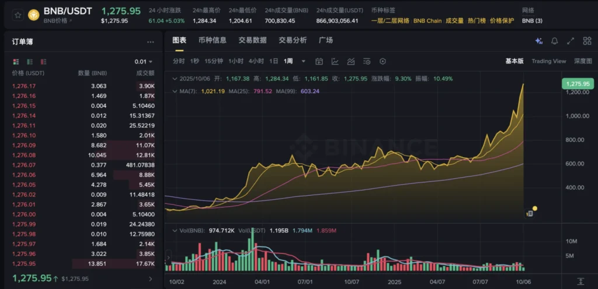
Task: Set interval to 15分钟
Action: coord(214,61)
